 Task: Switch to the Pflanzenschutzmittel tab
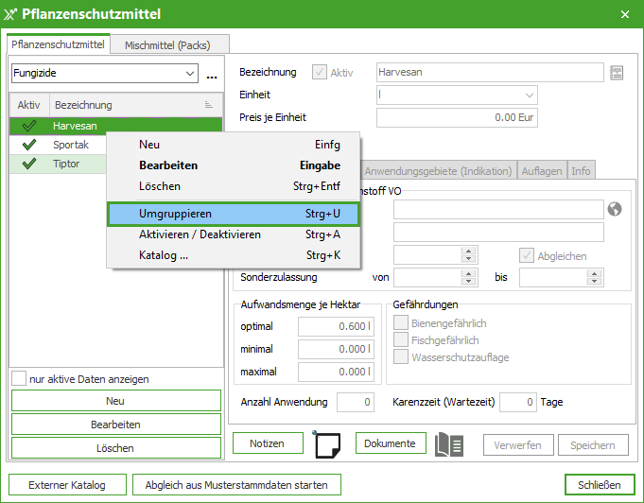59,44
